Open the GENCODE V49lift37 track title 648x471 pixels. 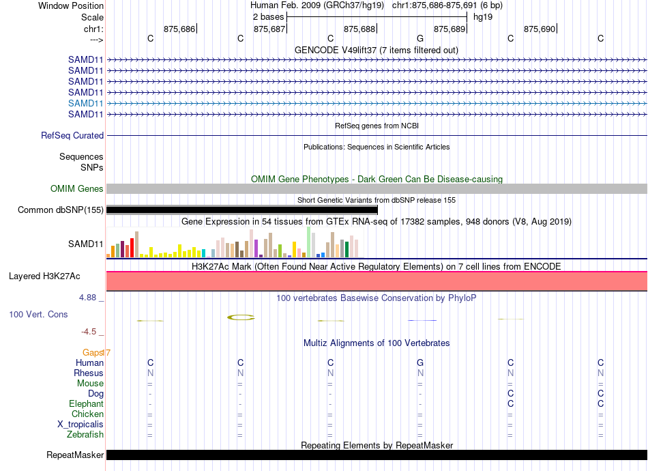pos(376,50)
